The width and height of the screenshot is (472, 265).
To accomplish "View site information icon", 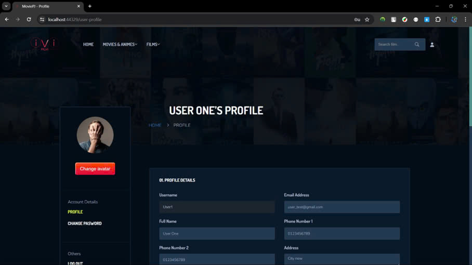I will tap(42, 20).
